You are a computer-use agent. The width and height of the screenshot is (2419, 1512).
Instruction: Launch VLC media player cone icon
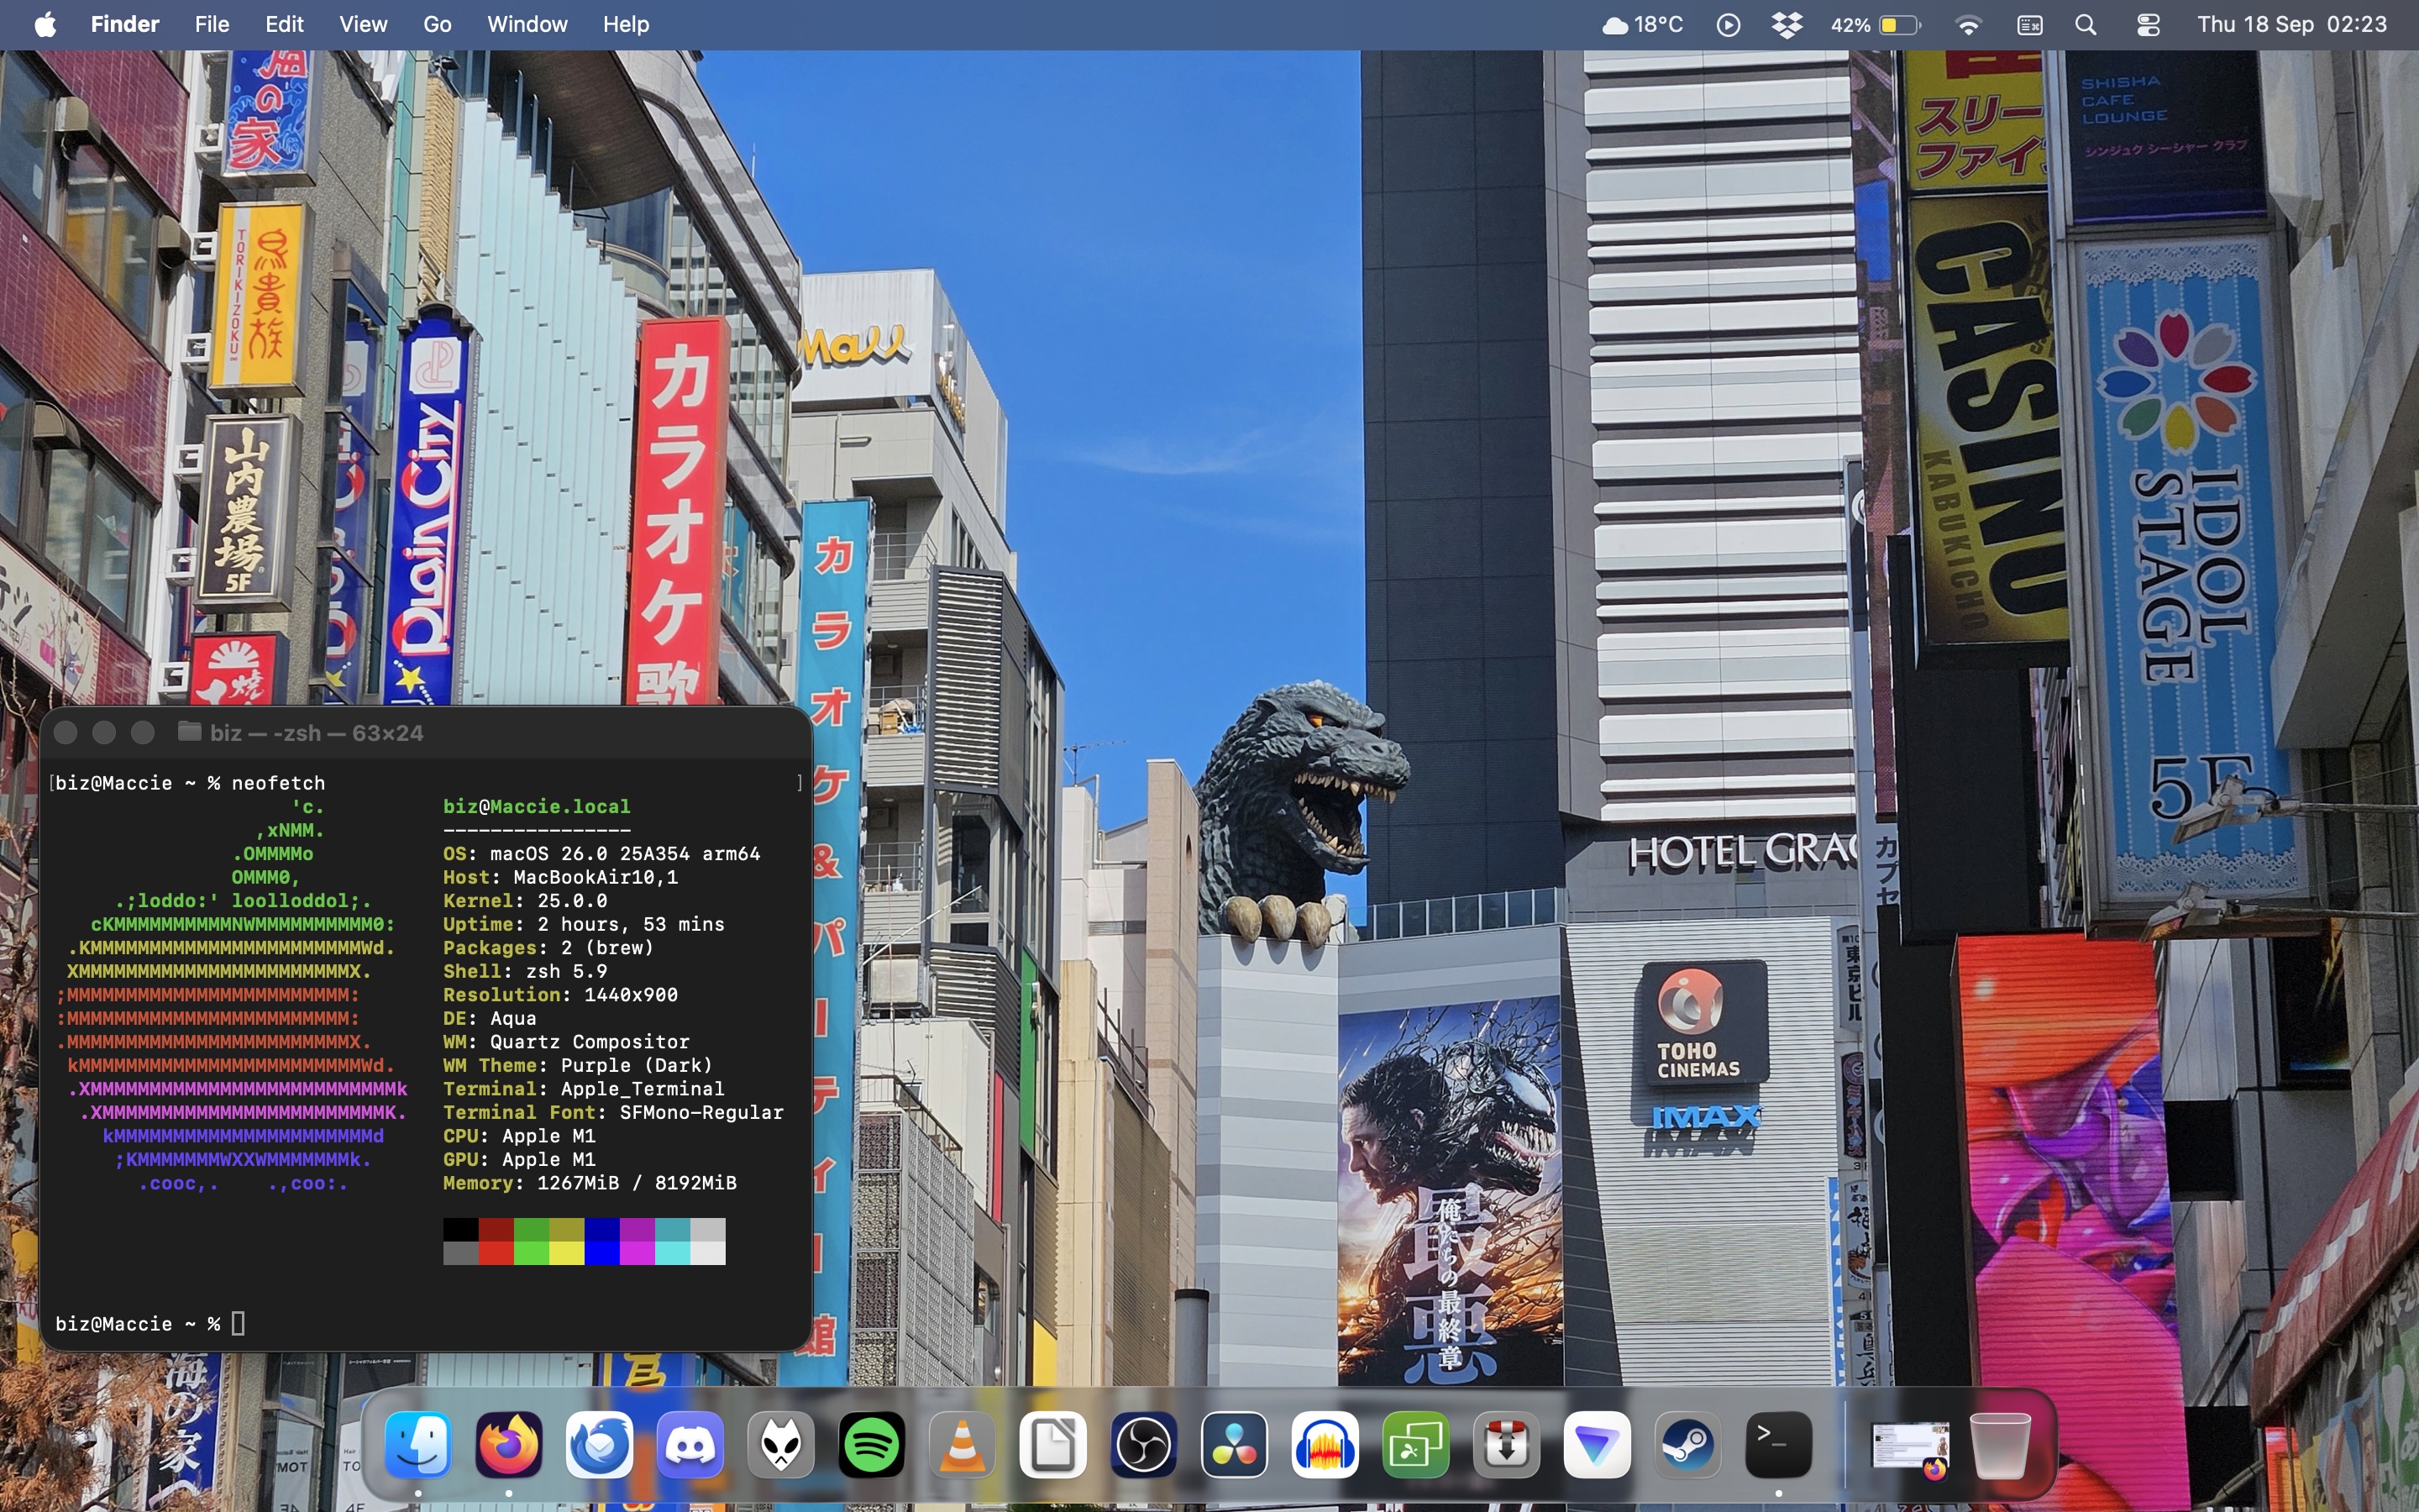963,1444
